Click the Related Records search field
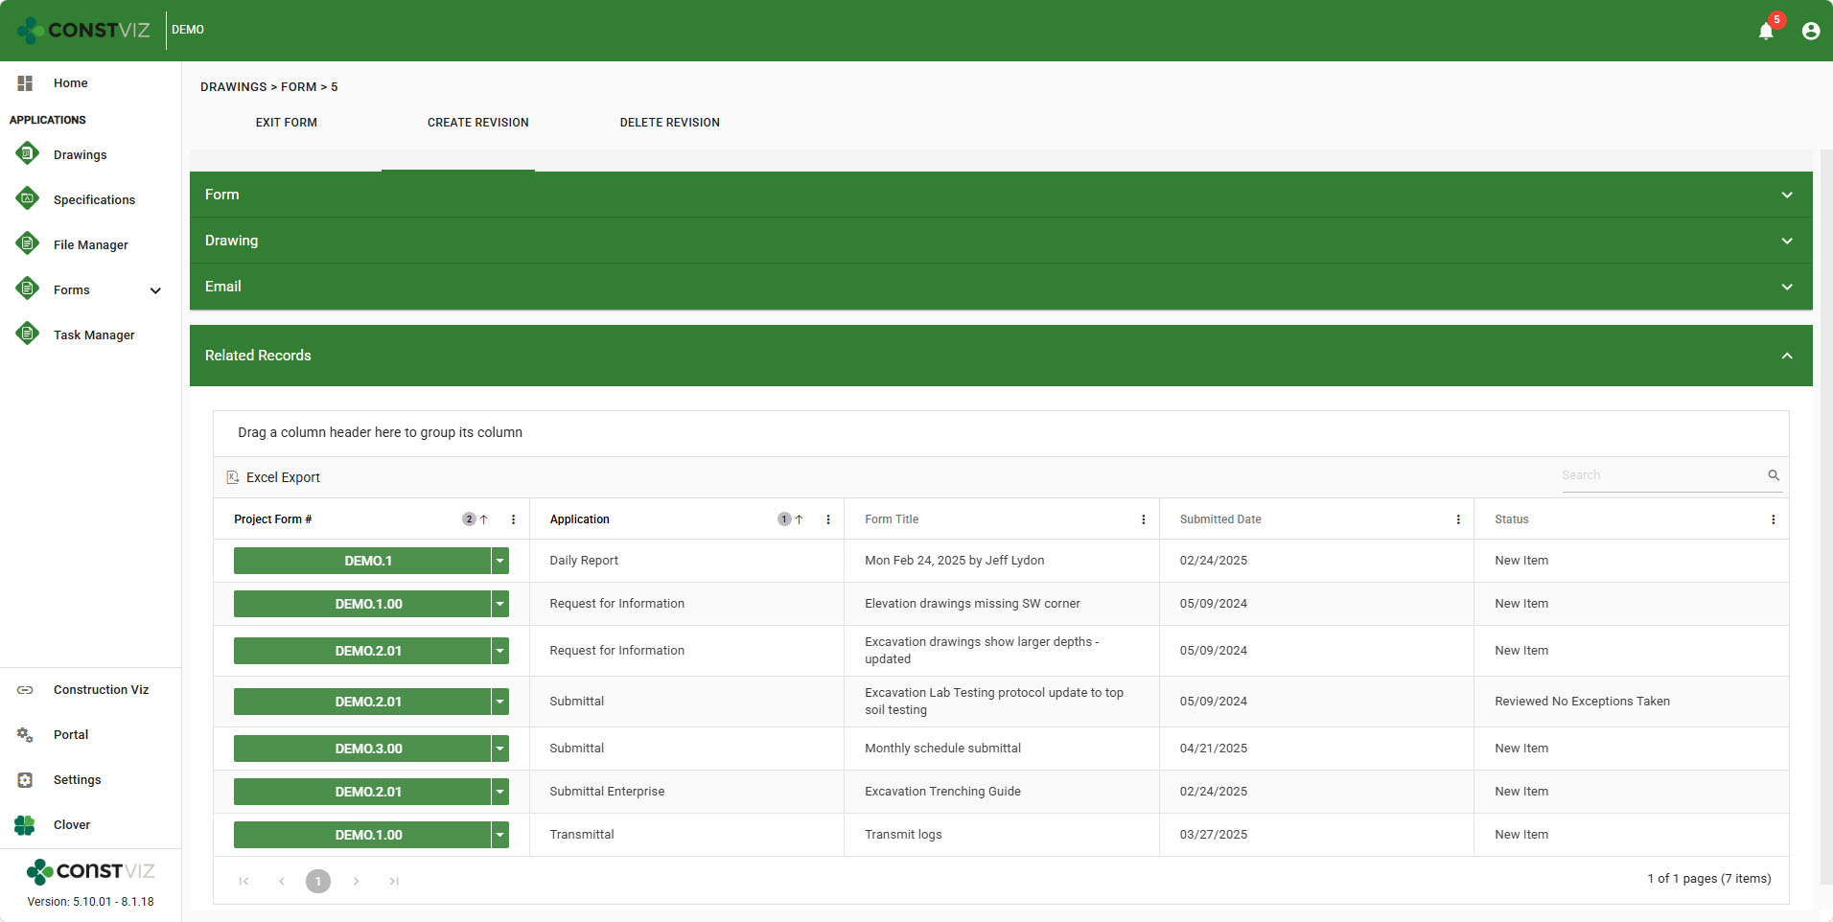Image resolution: width=1833 pixels, height=922 pixels. point(1661,475)
